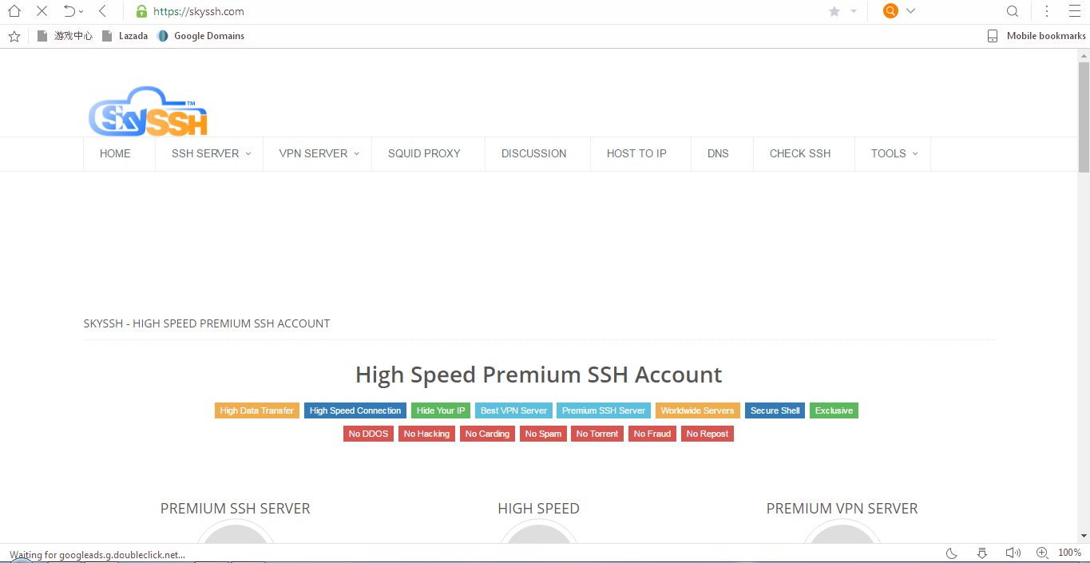
Task: Click the scrollbar up arrow
Action: tap(1084, 54)
